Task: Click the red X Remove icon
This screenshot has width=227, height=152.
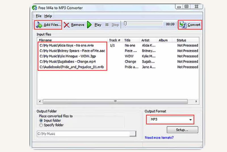Action: (66, 25)
